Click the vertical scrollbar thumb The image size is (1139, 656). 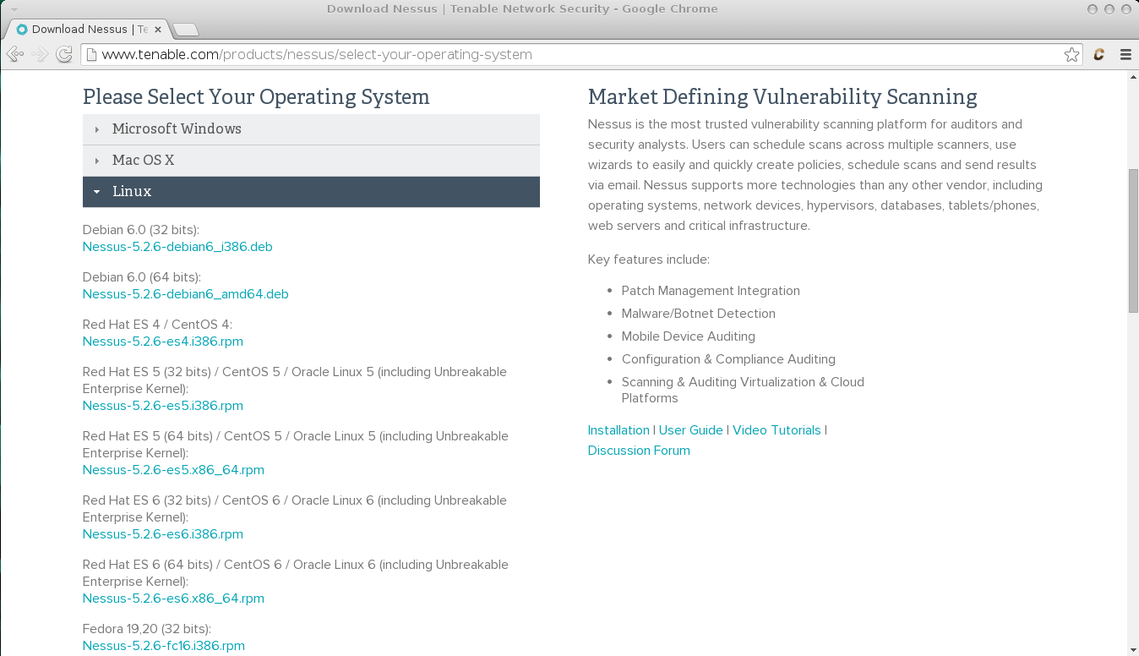click(x=1133, y=241)
